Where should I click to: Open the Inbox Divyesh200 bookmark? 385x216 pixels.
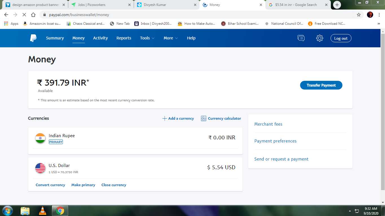[153, 24]
